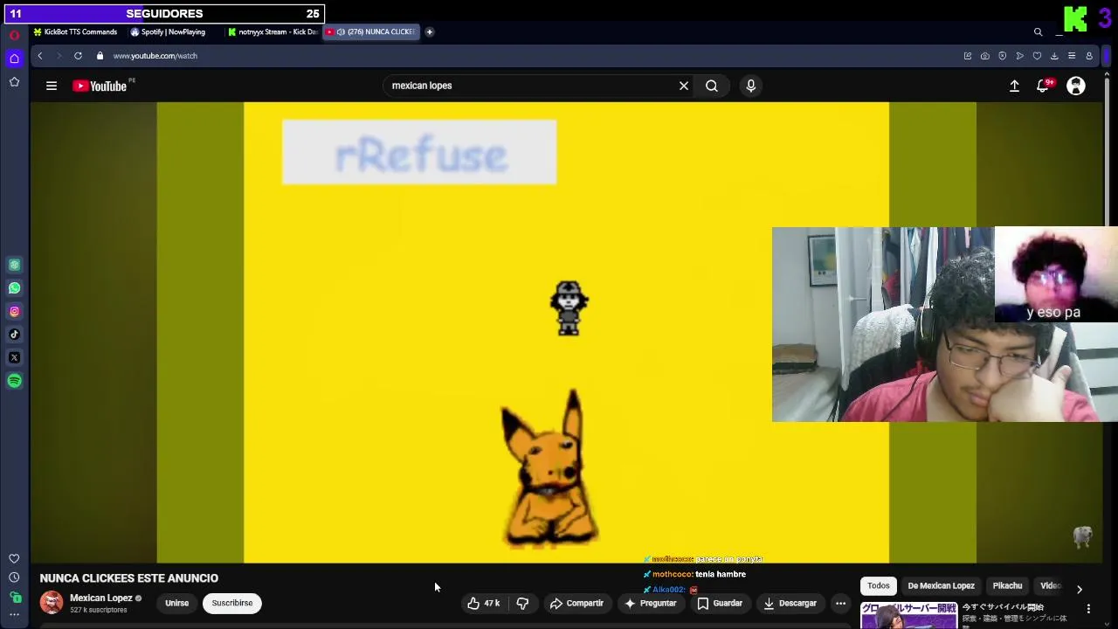Select the De Mexican Lopez chip
Viewport: 1118px width, 629px height.
click(941, 586)
